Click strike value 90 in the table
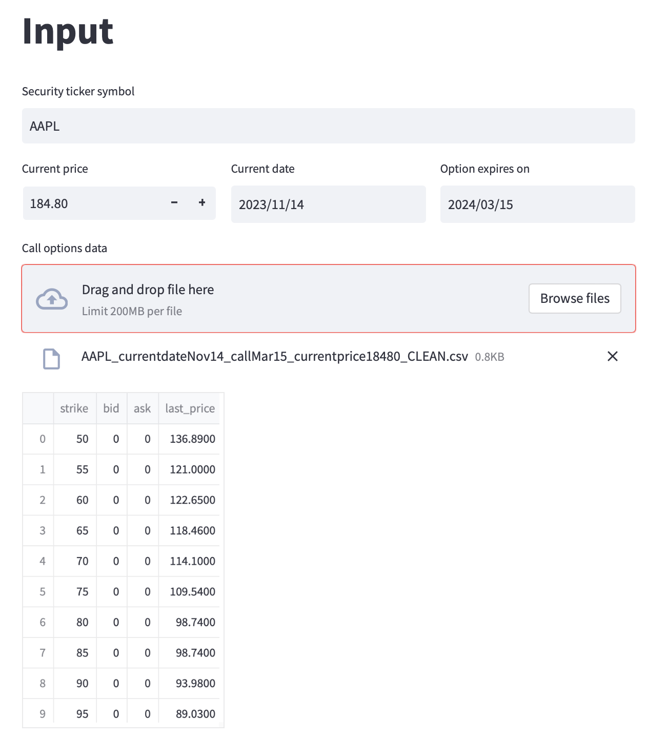Viewport: 647px width, 739px height. click(x=75, y=684)
